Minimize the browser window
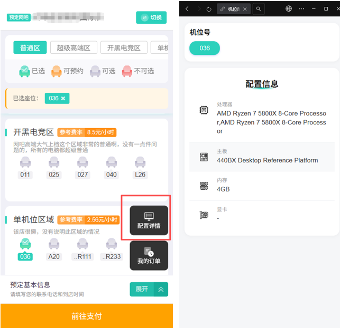 coord(314,9)
